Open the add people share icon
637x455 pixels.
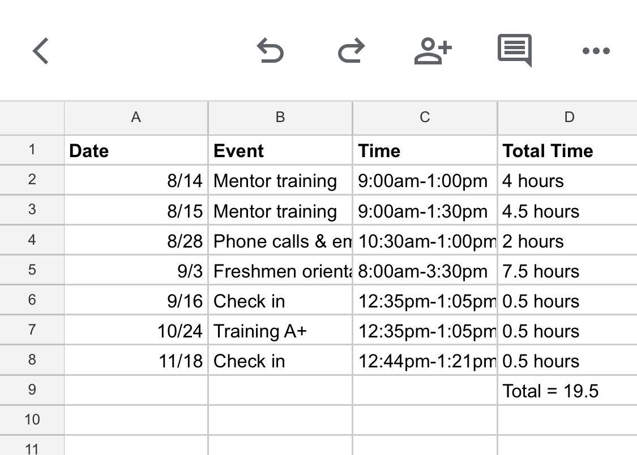point(433,51)
